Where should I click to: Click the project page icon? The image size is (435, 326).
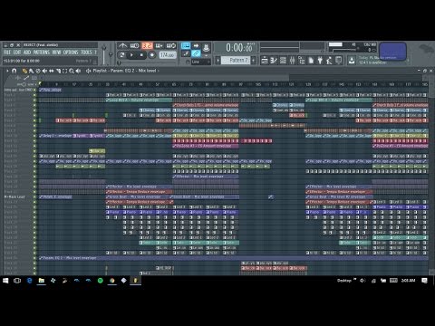coord(311,61)
